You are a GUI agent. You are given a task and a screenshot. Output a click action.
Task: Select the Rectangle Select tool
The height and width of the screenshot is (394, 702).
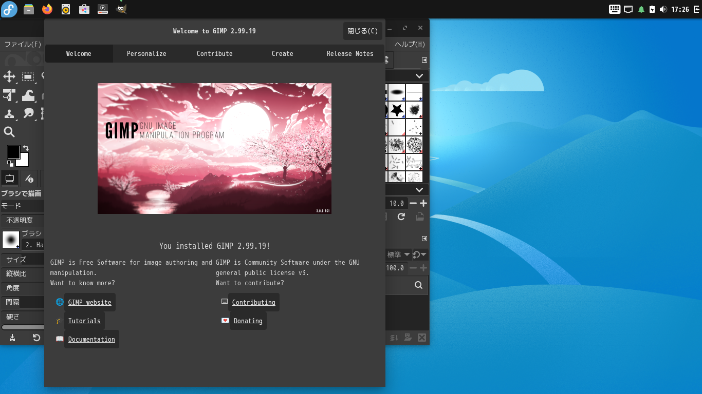click(x=28, y=77)
